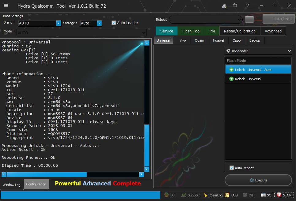Screen dimensions: 296x201
Task: Click the log's vertical scrollbar thumb
Action: [x=147, y=145]
